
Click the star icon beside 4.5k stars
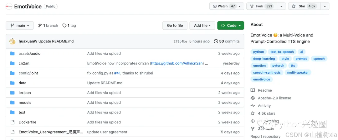253,113
